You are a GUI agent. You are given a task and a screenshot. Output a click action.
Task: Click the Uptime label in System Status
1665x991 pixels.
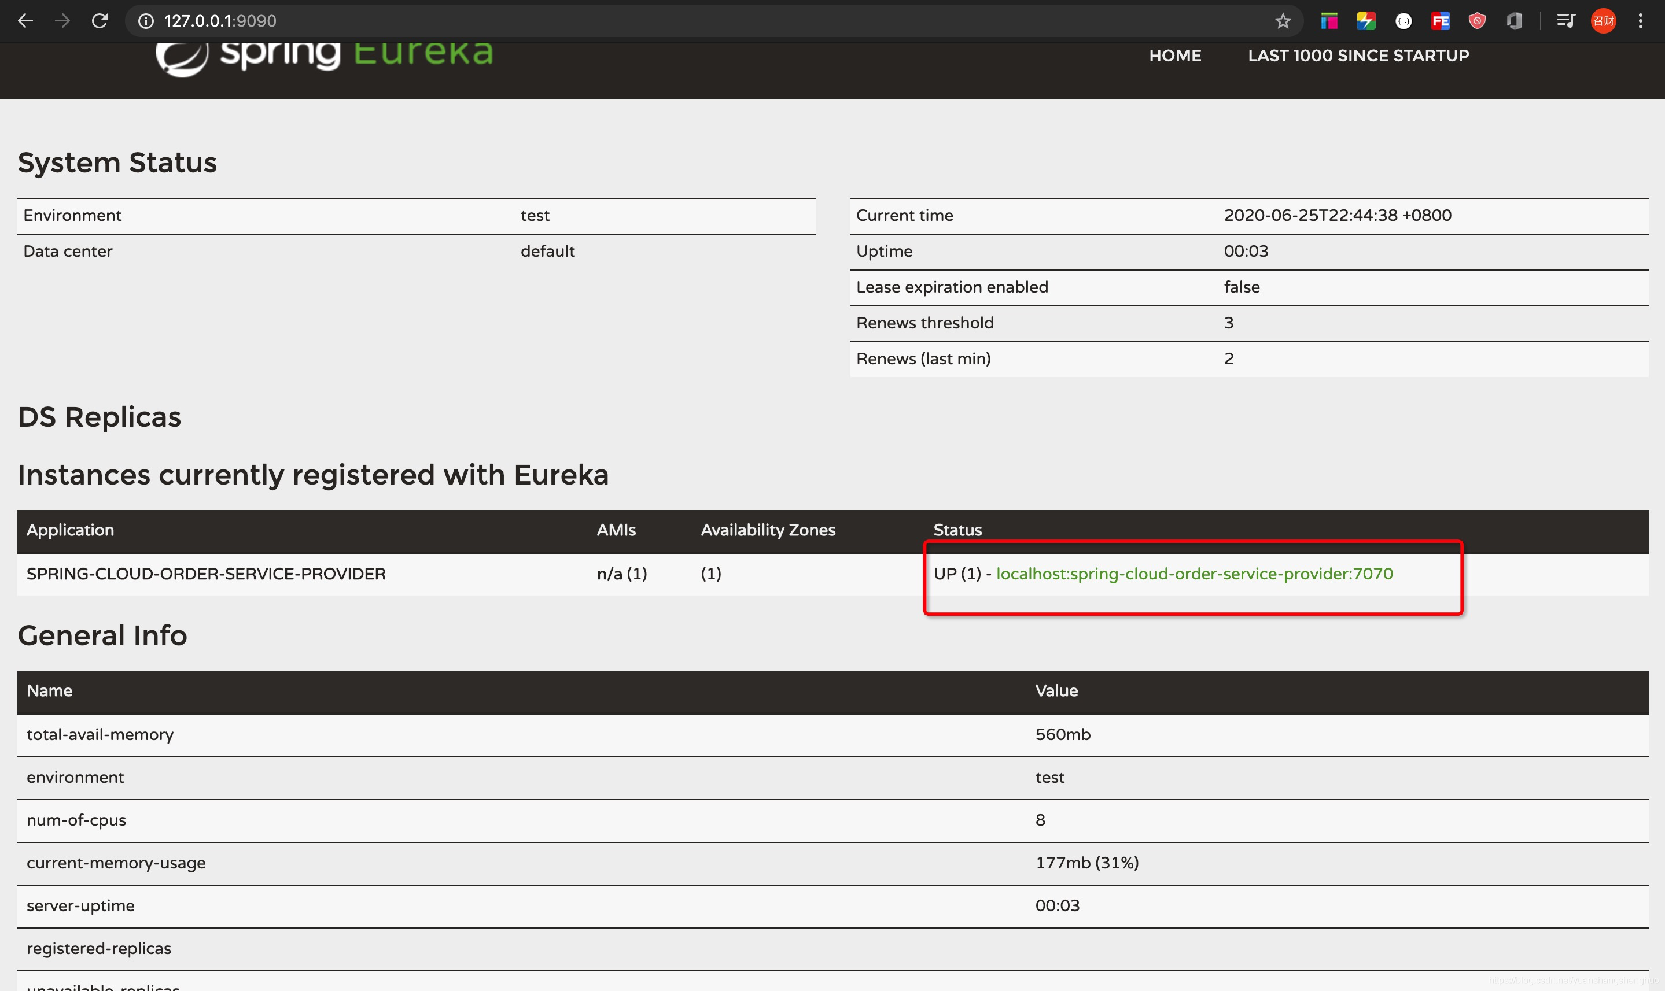pyautogui.click(x=884, y=251)
